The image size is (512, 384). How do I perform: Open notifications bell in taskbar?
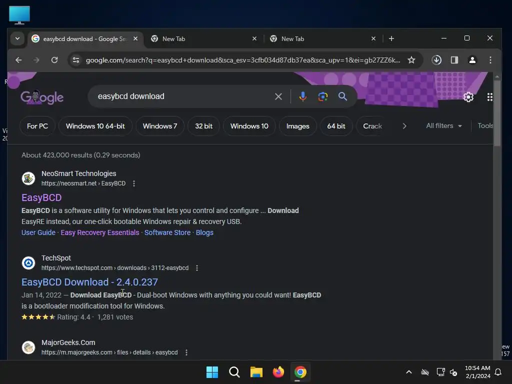[x=498, y=372]
